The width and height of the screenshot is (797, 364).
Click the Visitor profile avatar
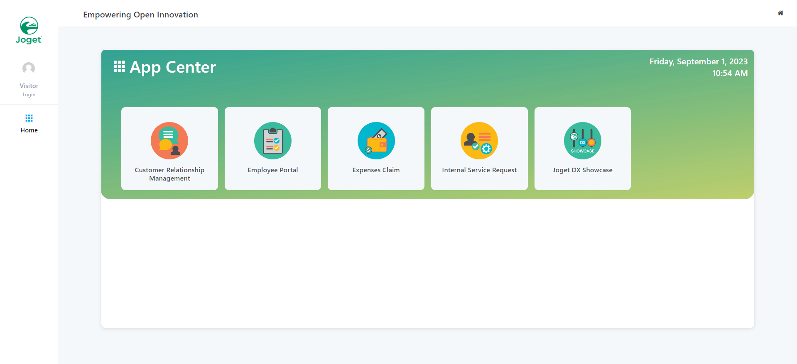click(29, 68)
